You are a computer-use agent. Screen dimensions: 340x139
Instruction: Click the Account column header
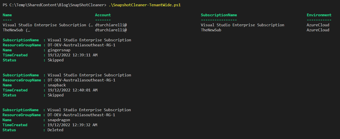[x=103, y=15]
